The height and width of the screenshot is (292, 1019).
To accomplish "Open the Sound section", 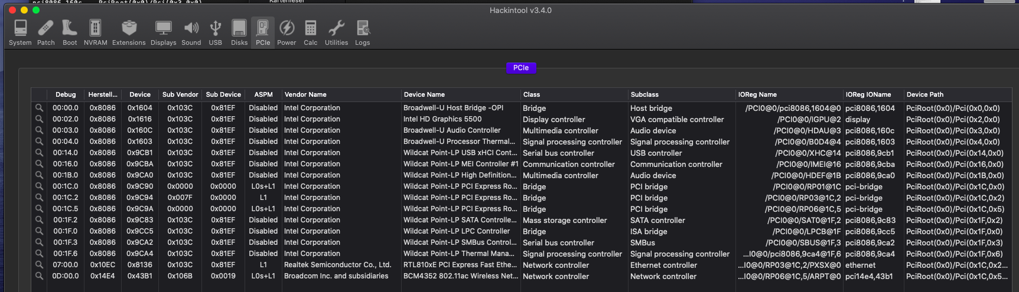I will tap(191, 32).
